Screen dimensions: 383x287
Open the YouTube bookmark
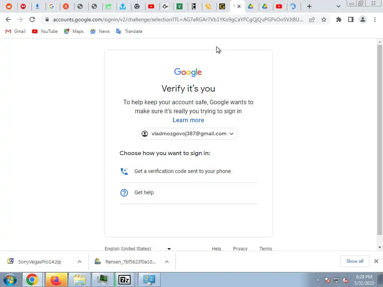tap(45, 31)
